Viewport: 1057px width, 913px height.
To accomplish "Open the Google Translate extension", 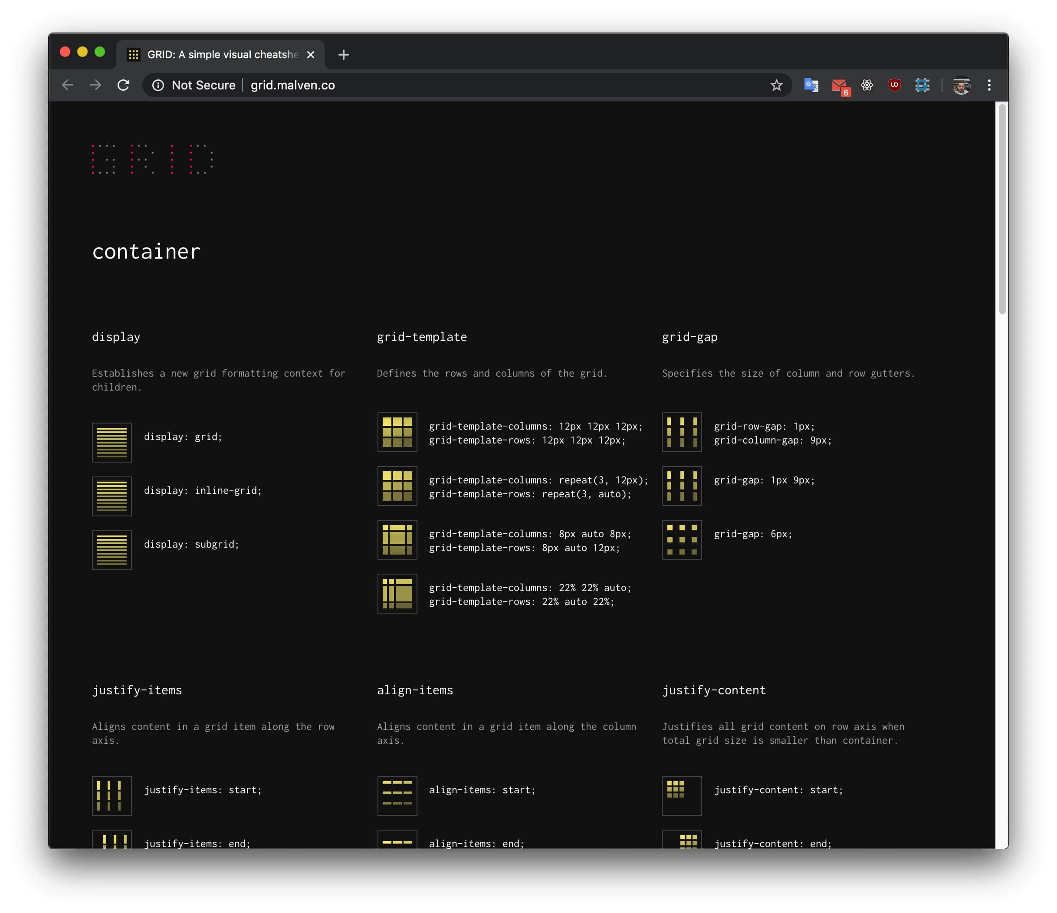I will [811, 85].
